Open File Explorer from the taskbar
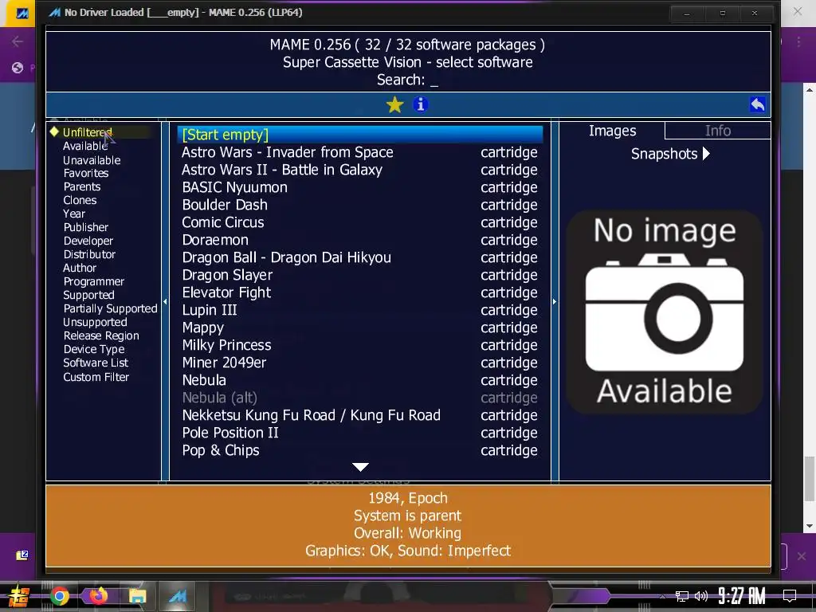Viewport: 816px width, 612px height. pos(137,596)
